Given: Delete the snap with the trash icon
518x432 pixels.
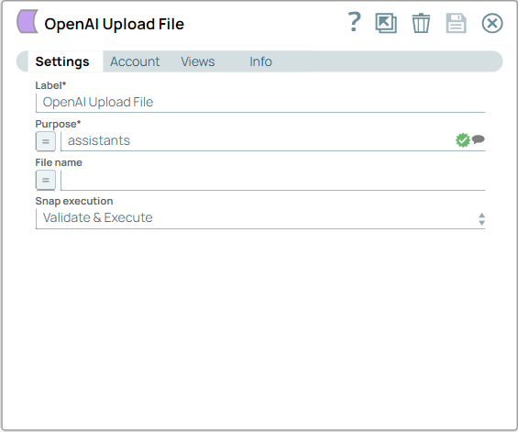Looking at the screenshot, I should (421, 23).
